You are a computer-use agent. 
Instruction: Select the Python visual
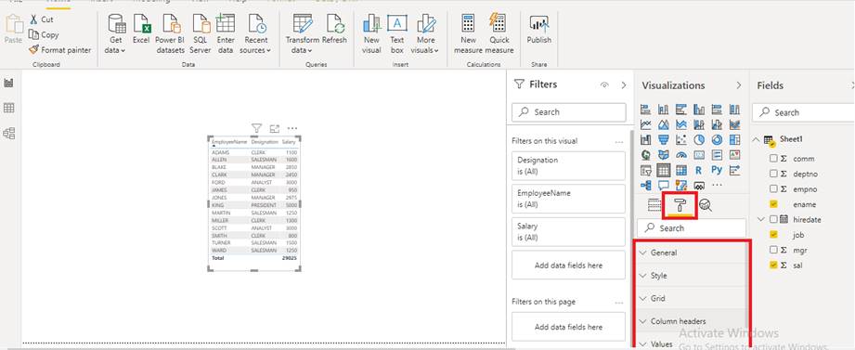(x=717, y=170)
